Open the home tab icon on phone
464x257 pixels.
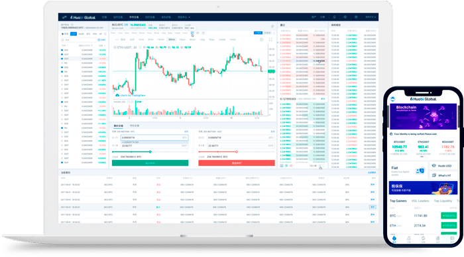[394, 239]
